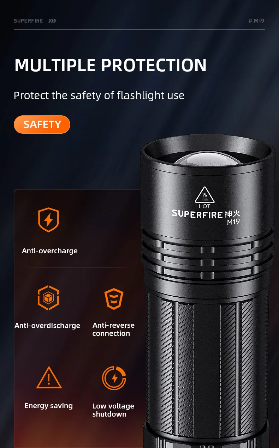Click the Low voltage shutdown circular bolt icon

coord(114,378)
